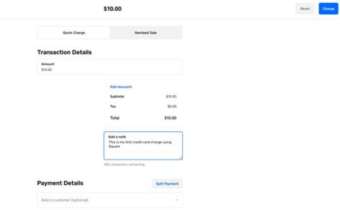Click the blue Charge button
340x210 pixels.
(x=328, y=8)
